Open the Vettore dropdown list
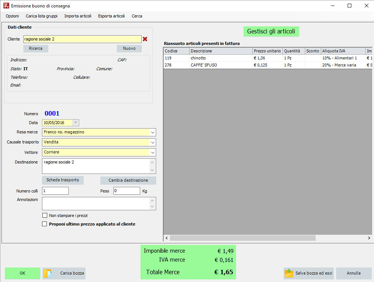374x282 pixels. click(x=152, y=152)
